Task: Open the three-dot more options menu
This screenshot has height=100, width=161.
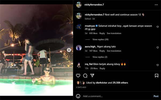Action: coord(156,5)
